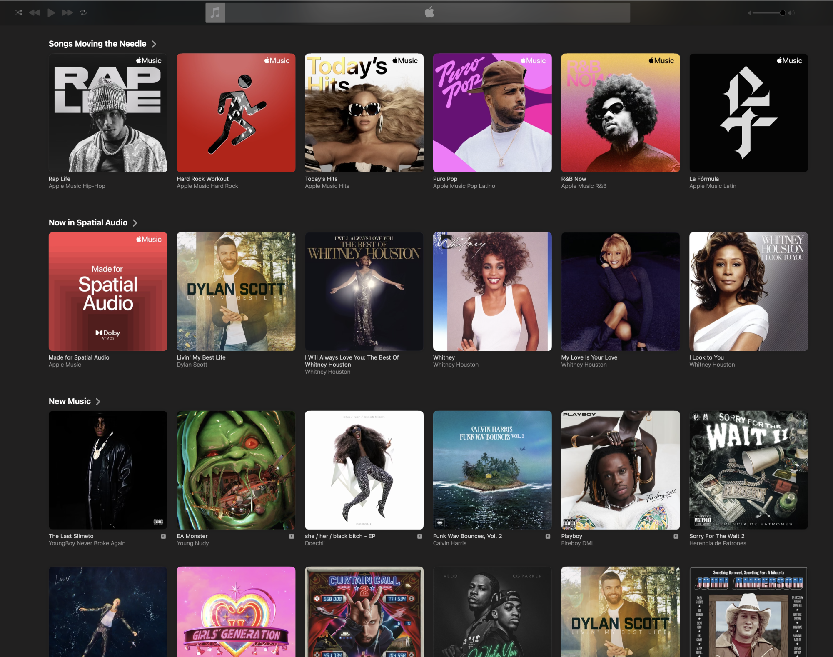Click the Hard Rock Workout title
833x657 pixels.
tap(203, 179)
